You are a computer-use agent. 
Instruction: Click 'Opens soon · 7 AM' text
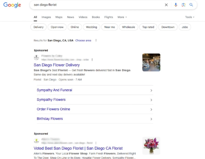point(70,79)
